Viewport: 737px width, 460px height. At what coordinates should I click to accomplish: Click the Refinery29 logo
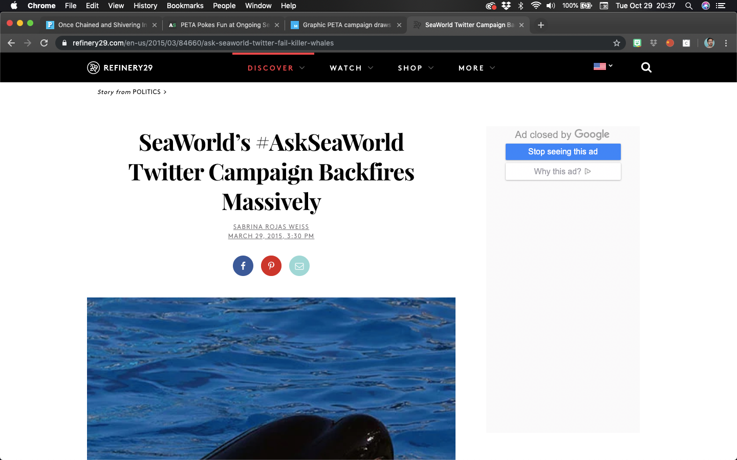coord(120,67)
